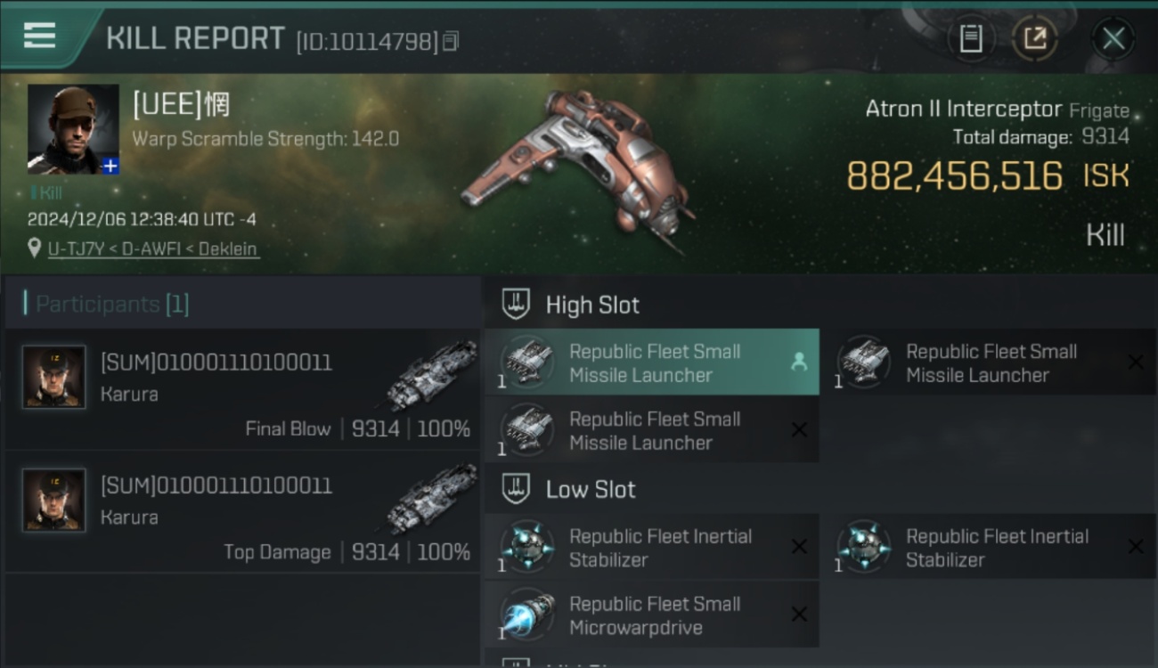Click the Low Slot section icon
Image resolution: width=1158 pixels, height=668 pixels.
pyautogui.click(x=516, y=489)
